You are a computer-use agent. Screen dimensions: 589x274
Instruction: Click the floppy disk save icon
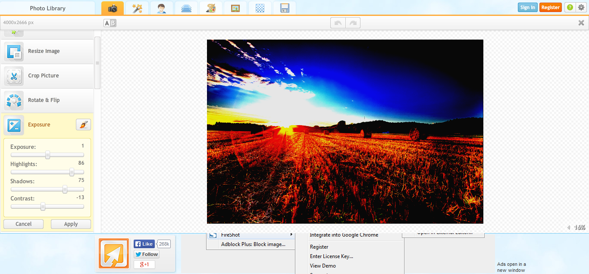click(285, 8)
